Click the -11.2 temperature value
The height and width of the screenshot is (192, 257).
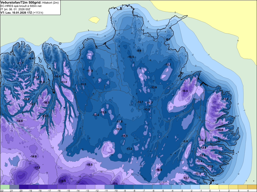pyautogui.click(x=129, y=149)
